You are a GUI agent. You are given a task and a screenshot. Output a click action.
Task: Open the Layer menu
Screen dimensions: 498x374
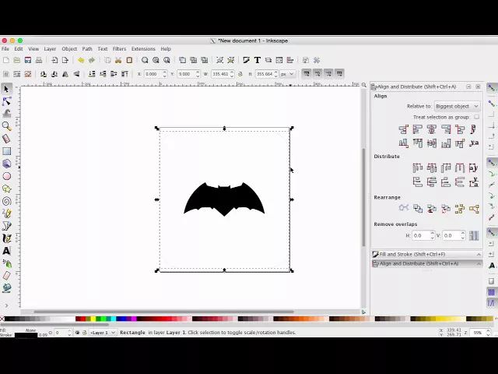pyautogui.click(x=50, y=48)
